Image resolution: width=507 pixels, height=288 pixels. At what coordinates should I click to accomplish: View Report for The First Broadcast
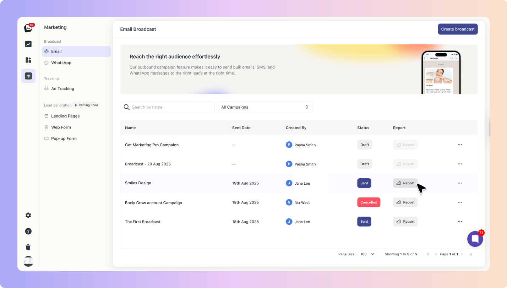coord(405,222)
